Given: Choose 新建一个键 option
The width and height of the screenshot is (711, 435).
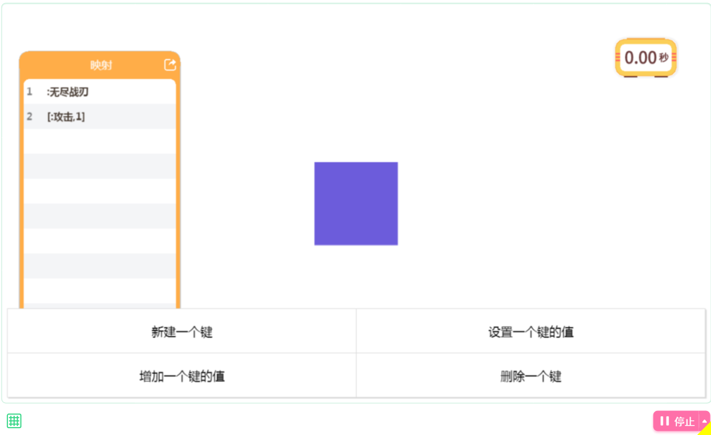Looking at the screenshot, I should pyautogui.click(x=182, y=331).
